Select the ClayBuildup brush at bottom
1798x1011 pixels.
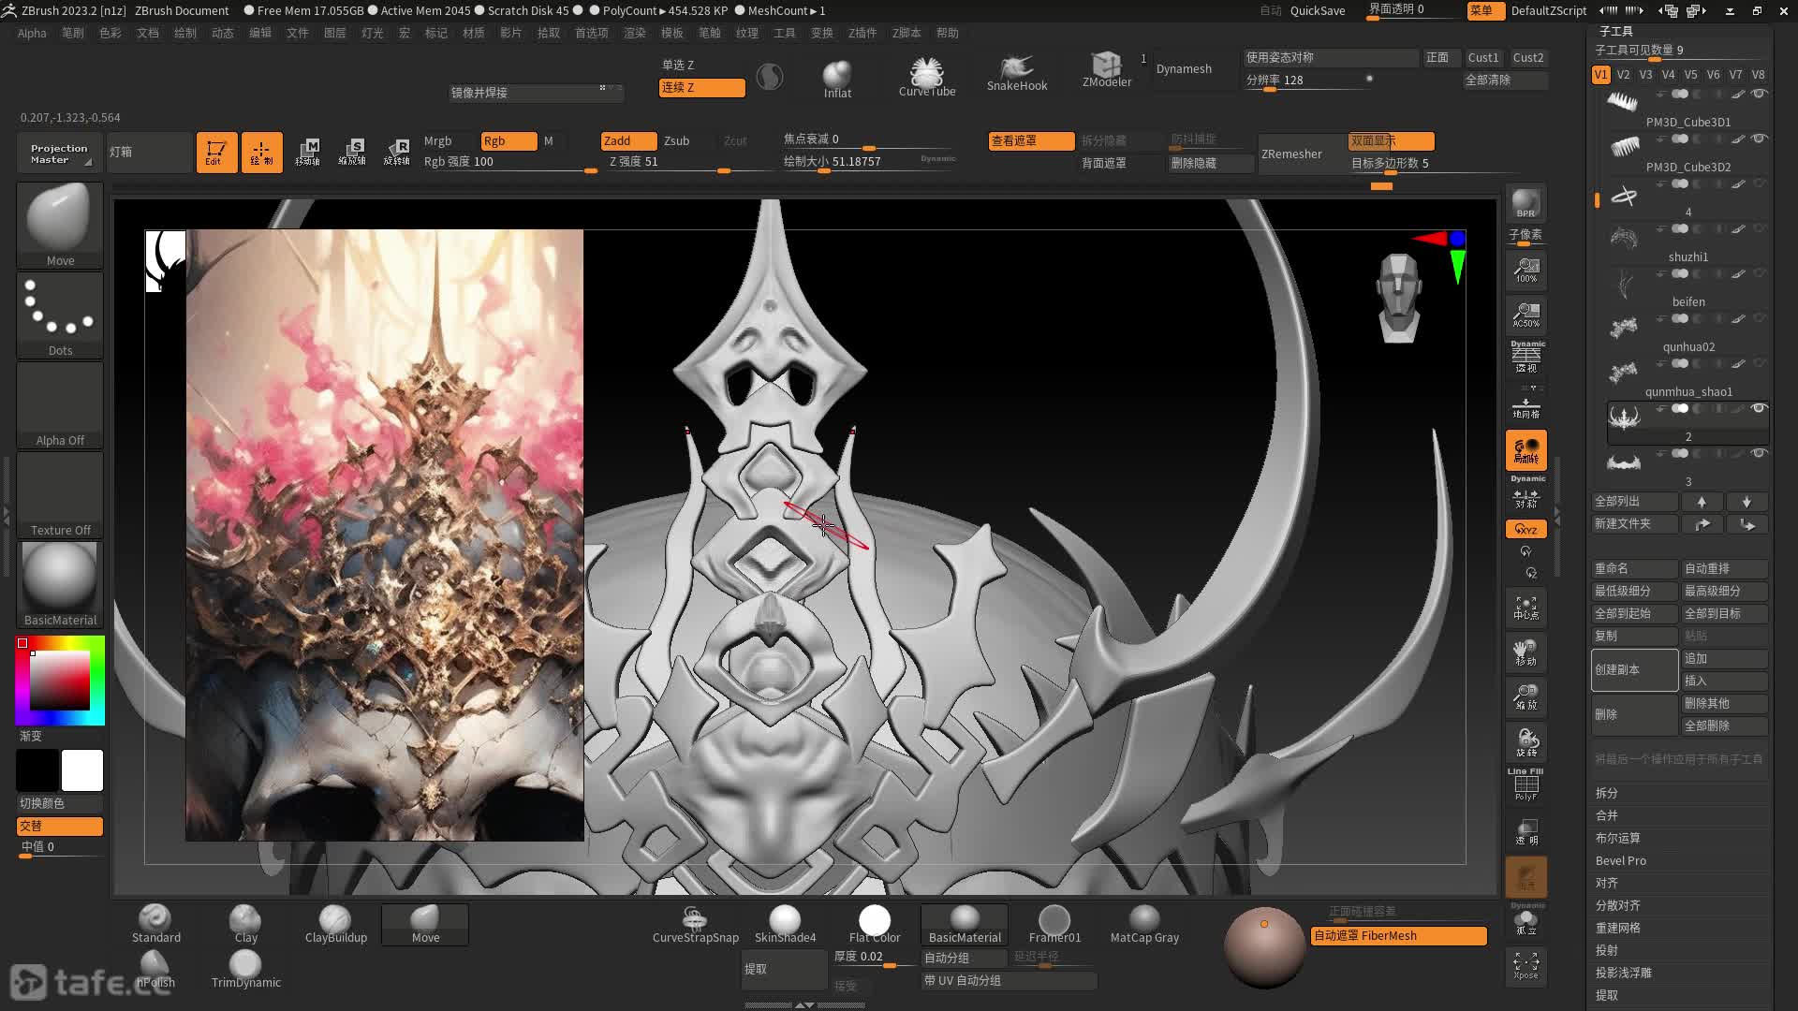pos(335,924)
